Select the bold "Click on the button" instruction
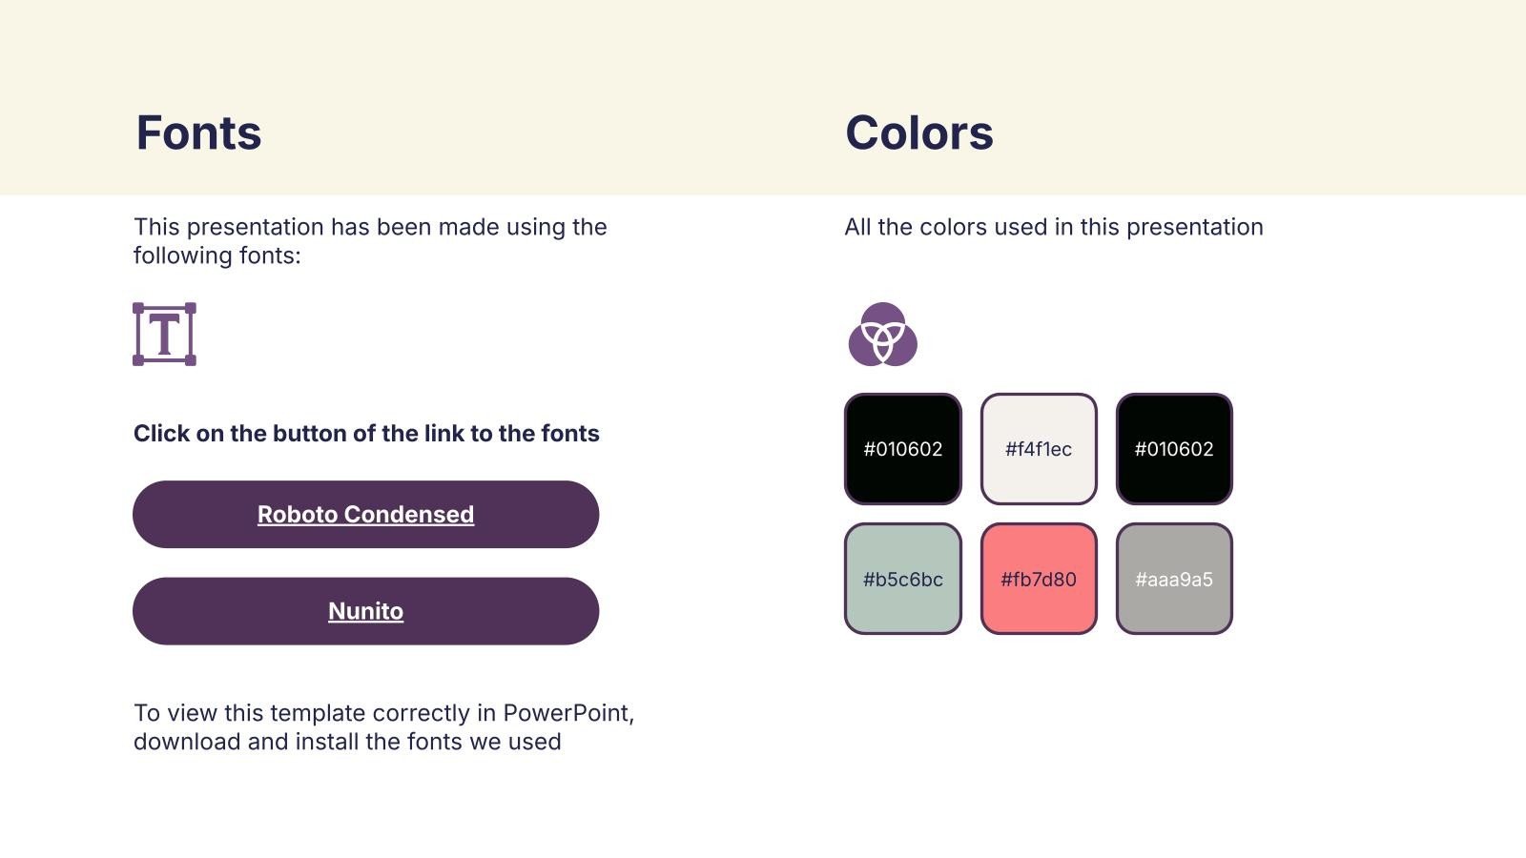1526x858 pixels. [366, 434]
